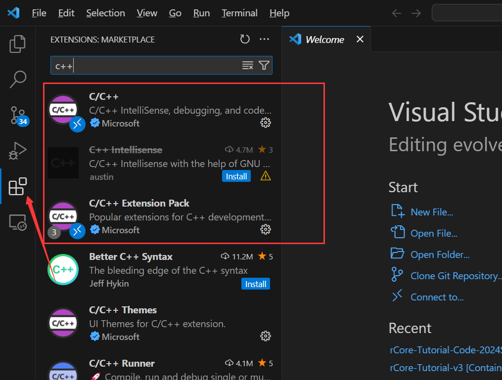Open the Go menu
This screenshot has height=380, width=502.
click(x=175, y=13)
